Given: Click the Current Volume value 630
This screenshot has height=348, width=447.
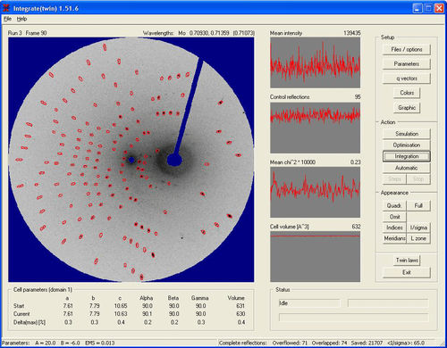Looking at the screenshot, I should [240, 314].
